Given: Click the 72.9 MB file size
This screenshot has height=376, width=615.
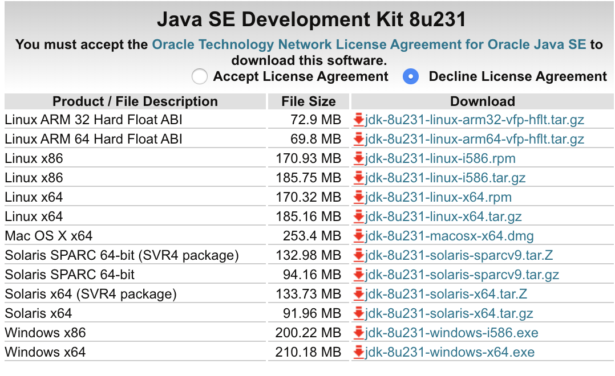Looking at the screenshot, I should (x=315, y=120).
